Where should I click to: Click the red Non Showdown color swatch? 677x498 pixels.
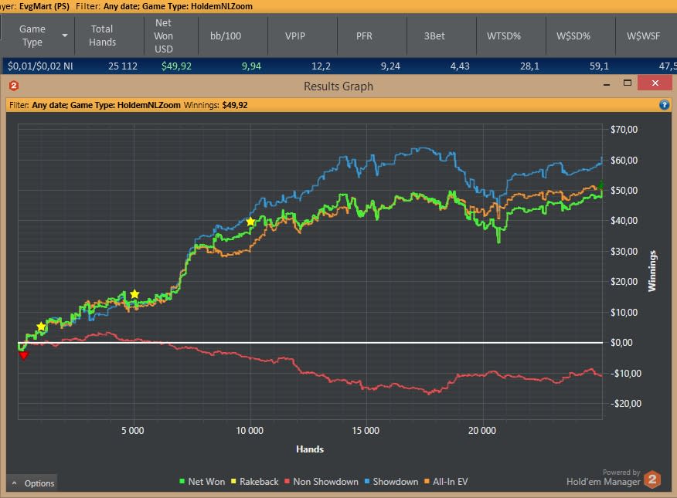click(x=287, y=481)
